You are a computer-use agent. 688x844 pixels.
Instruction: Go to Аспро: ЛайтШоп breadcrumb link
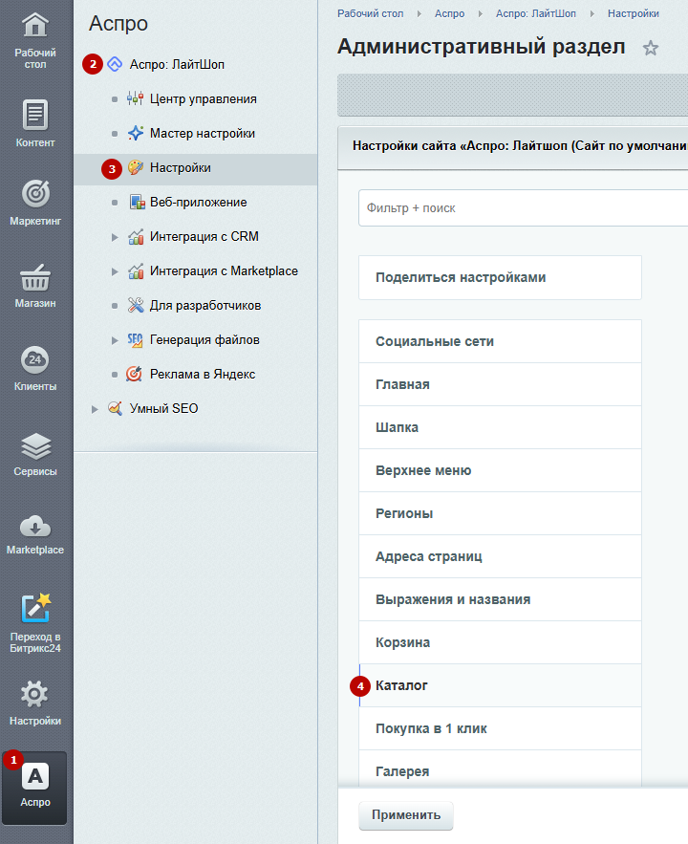click(536, 14)
